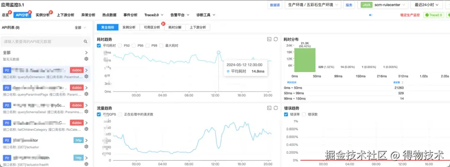Uncheck the 平均耗时 checkbox
Image resolution: width=450 pixels, height=167 pixels.
tap(99, 46)
